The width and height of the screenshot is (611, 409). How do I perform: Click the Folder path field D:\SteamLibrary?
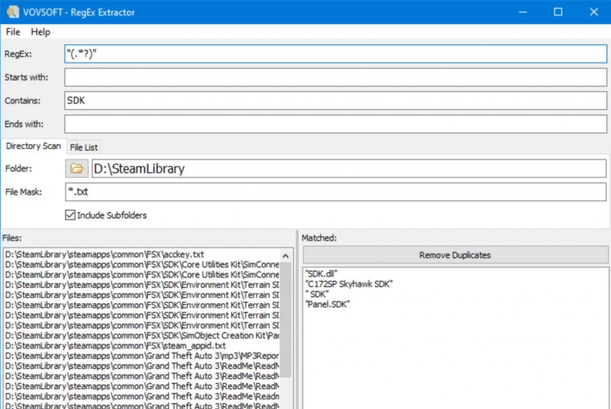(348, 169)
